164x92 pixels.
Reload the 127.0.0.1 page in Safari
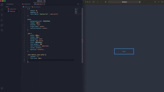coord(140,2)
